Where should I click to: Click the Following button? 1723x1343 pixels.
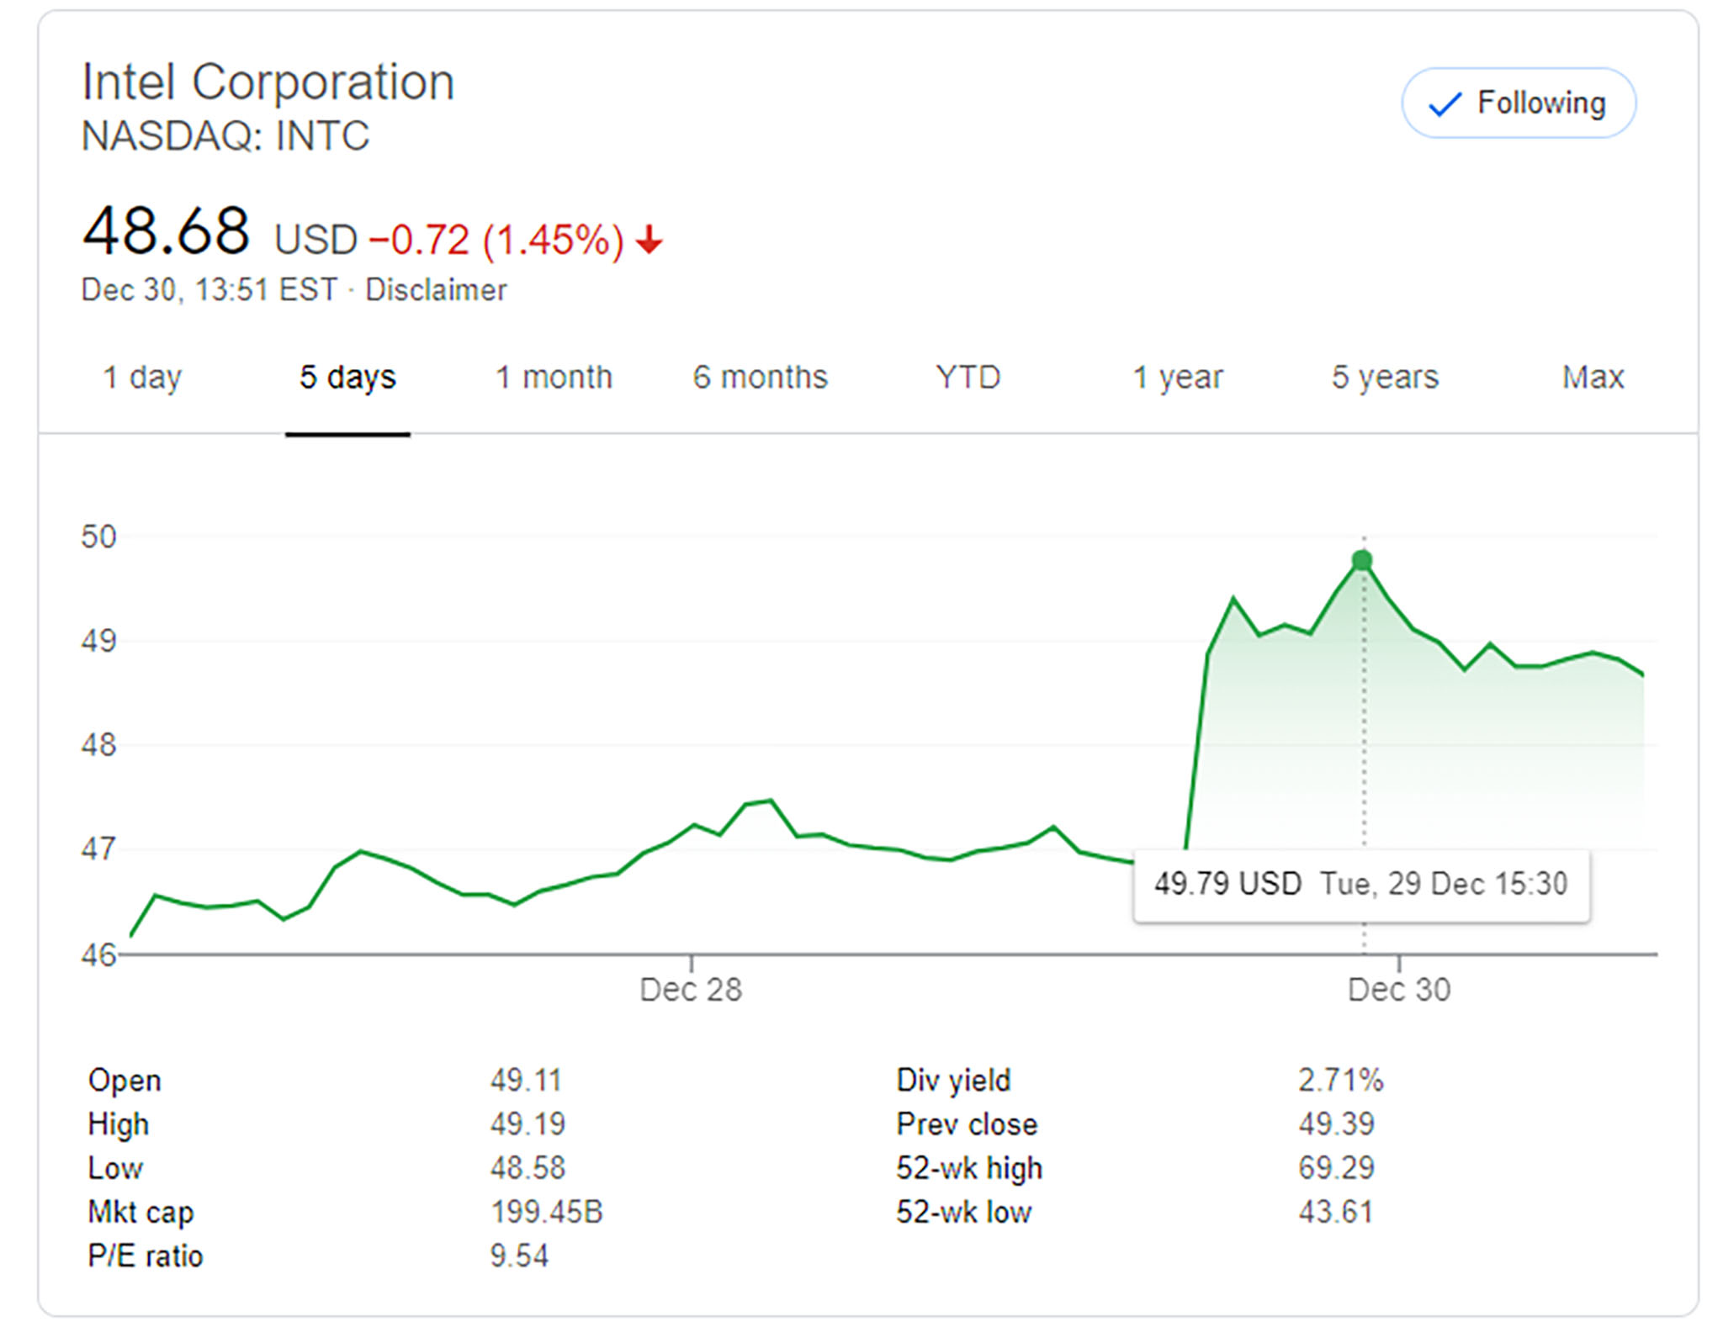[1519, 103]
